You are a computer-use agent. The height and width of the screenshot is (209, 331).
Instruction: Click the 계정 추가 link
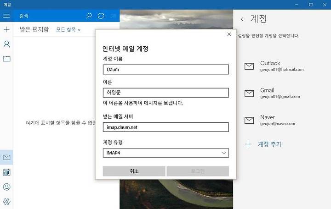[269, 144]
